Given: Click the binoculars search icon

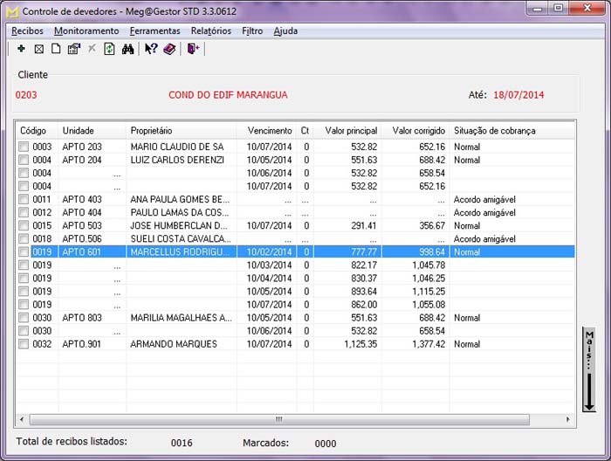Looking at the screenshot, I should (127, 50).
